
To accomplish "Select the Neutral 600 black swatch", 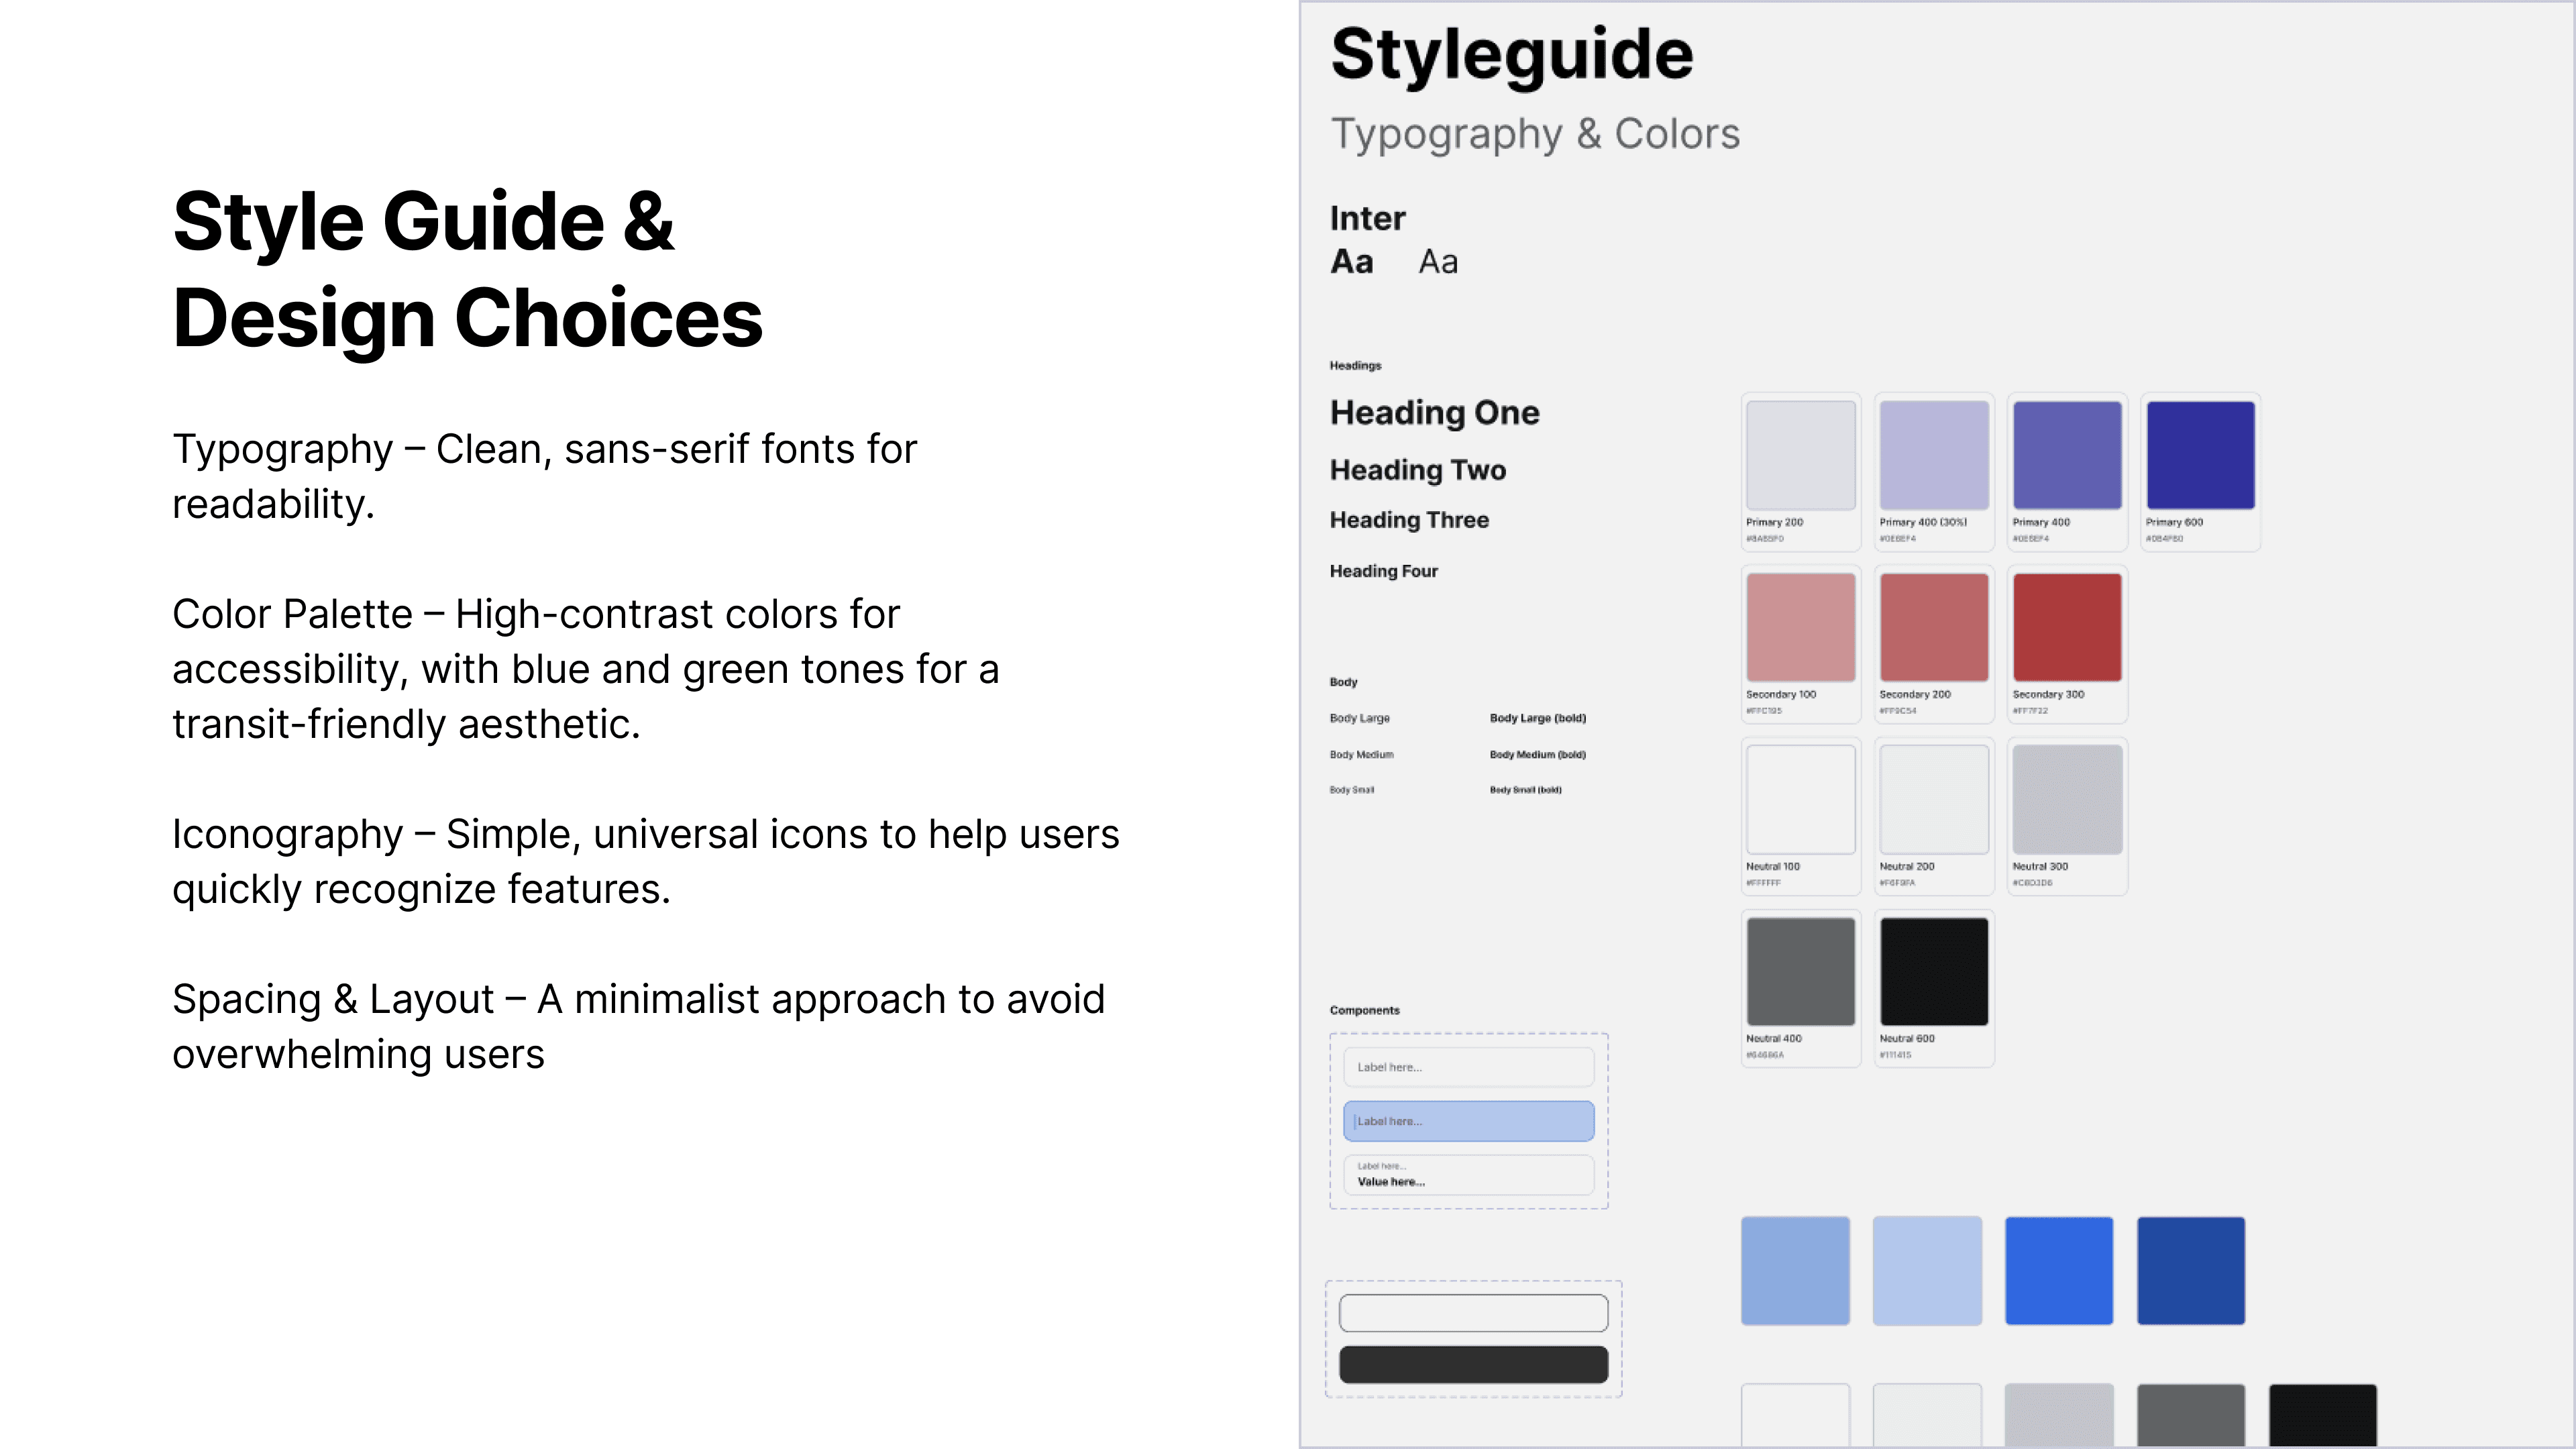I will click(1934, 971).
